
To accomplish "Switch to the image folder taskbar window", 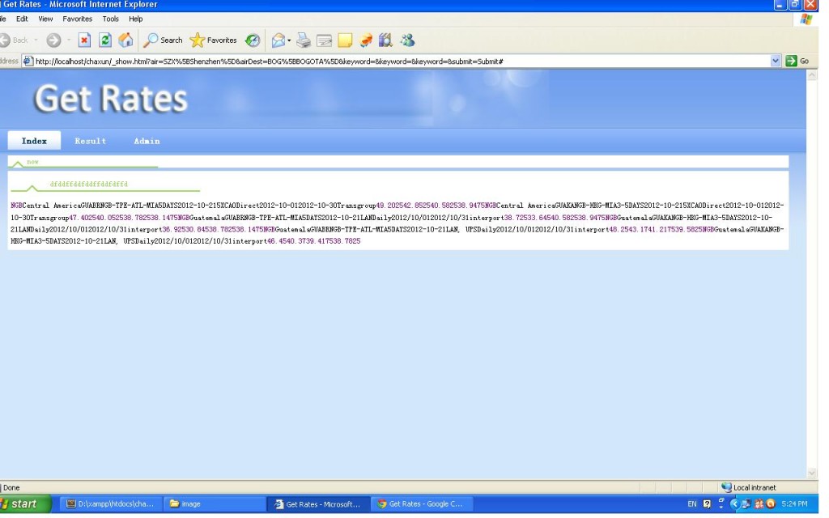I will click(x=213, y=504).
